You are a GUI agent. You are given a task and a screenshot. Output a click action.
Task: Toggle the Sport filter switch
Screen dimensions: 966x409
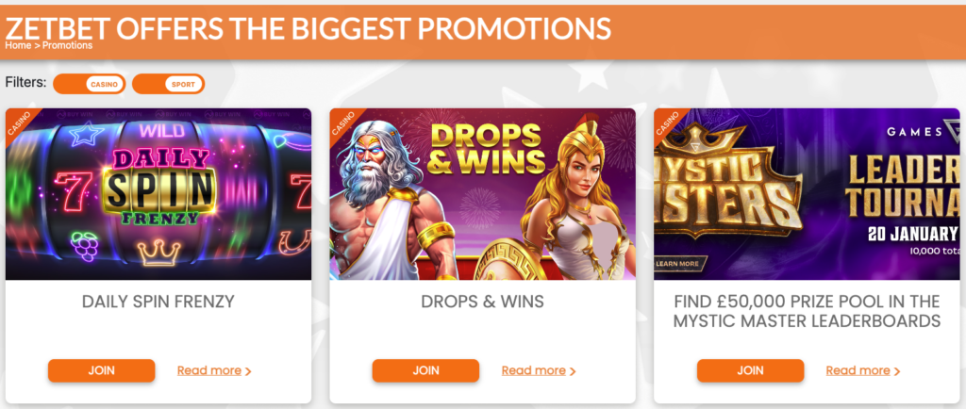168,84
